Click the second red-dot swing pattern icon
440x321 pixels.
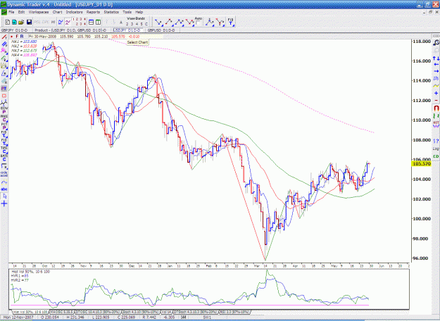coord(169,22)
